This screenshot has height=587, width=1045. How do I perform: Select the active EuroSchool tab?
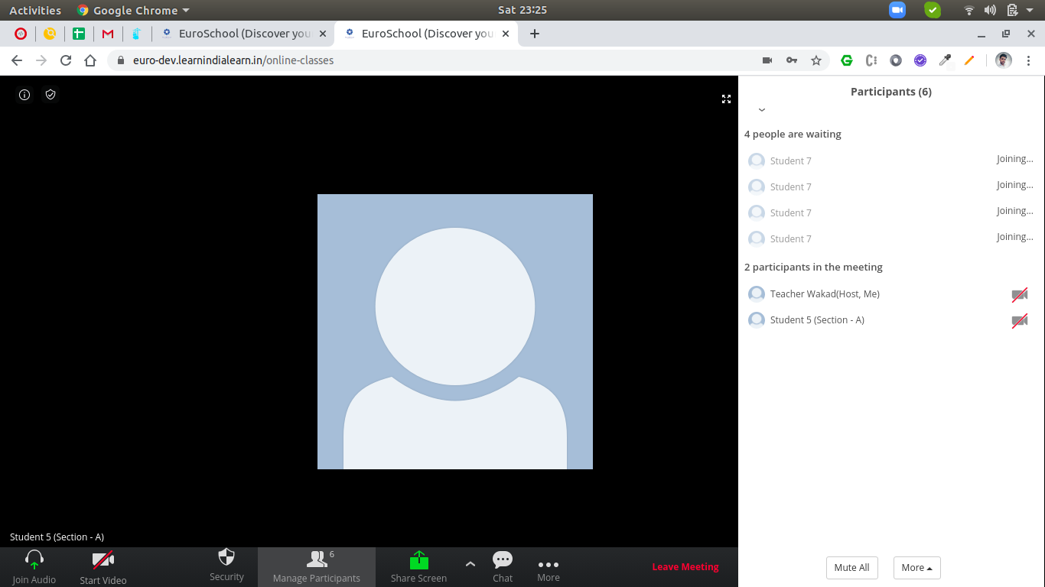click(x=427, y=34)
